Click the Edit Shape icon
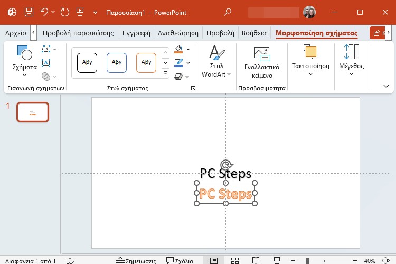Image resolution: width=396 pixels, height=264 pixels. tap(46, 49)
